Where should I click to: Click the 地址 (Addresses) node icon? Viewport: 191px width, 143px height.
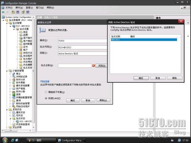[21, 32]
